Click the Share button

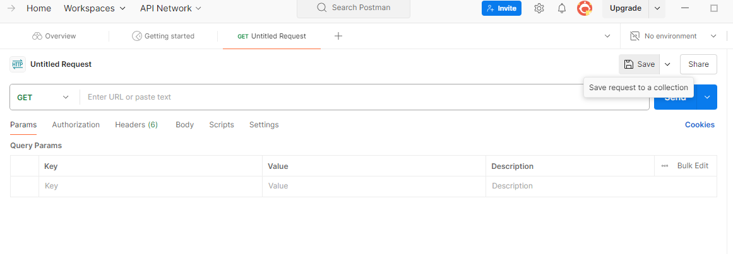698,64
